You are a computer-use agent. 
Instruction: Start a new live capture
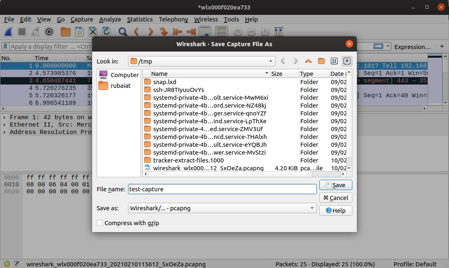8,32
